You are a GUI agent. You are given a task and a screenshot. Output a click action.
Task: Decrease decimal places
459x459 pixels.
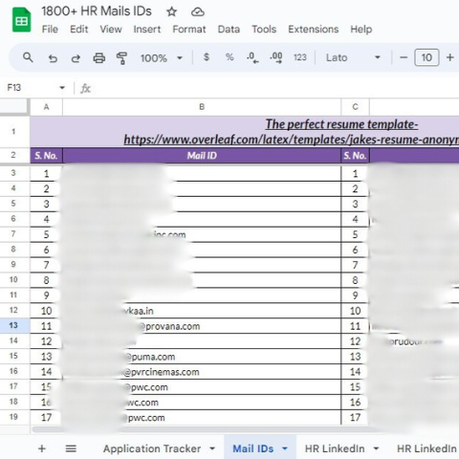coord(252,57)
